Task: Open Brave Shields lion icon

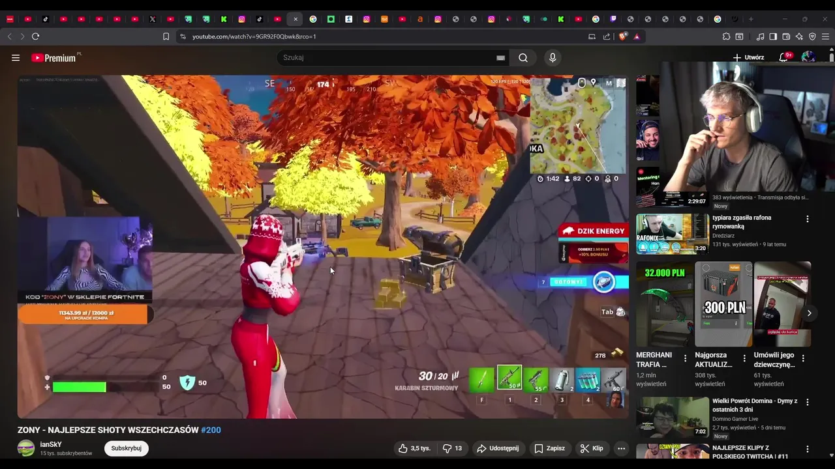Action: click(622, 36)
